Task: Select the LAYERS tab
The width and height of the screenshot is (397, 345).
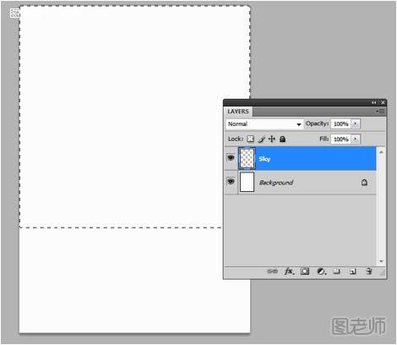Action: (x=238, y=112)
